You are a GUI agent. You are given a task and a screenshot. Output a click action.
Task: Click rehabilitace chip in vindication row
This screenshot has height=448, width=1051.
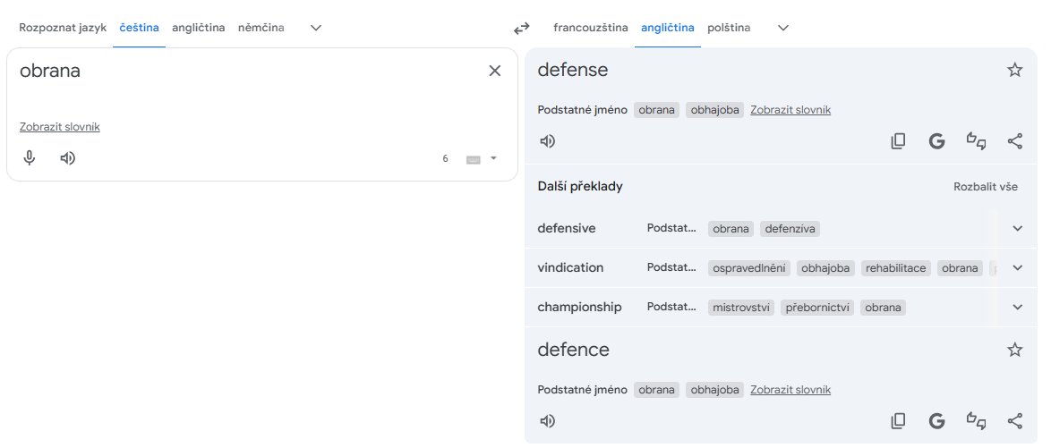pyautogui.click(x=895, y=268)
